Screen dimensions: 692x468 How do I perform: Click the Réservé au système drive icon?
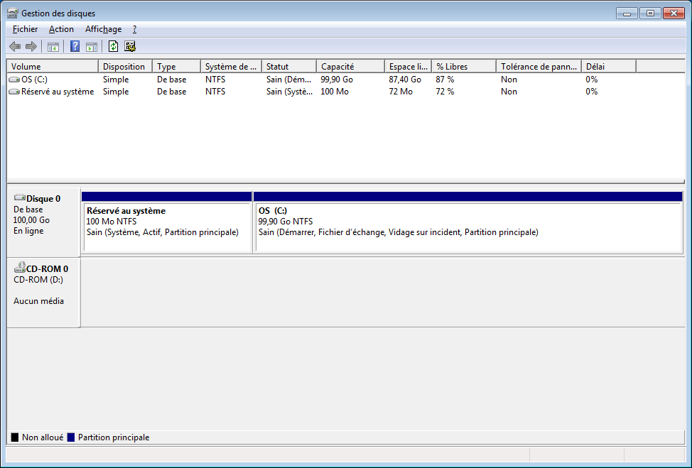point(14,92)
